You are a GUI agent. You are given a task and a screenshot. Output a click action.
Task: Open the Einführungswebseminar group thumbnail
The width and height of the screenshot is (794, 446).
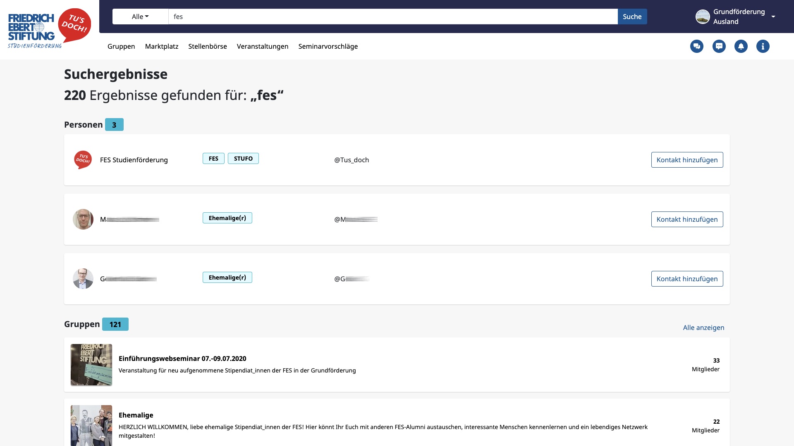[91, 365]
